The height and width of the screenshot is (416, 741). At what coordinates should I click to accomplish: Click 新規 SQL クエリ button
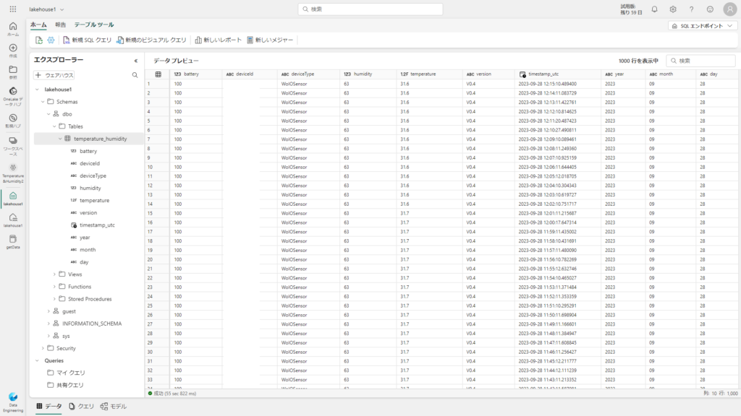pos(87,40)
